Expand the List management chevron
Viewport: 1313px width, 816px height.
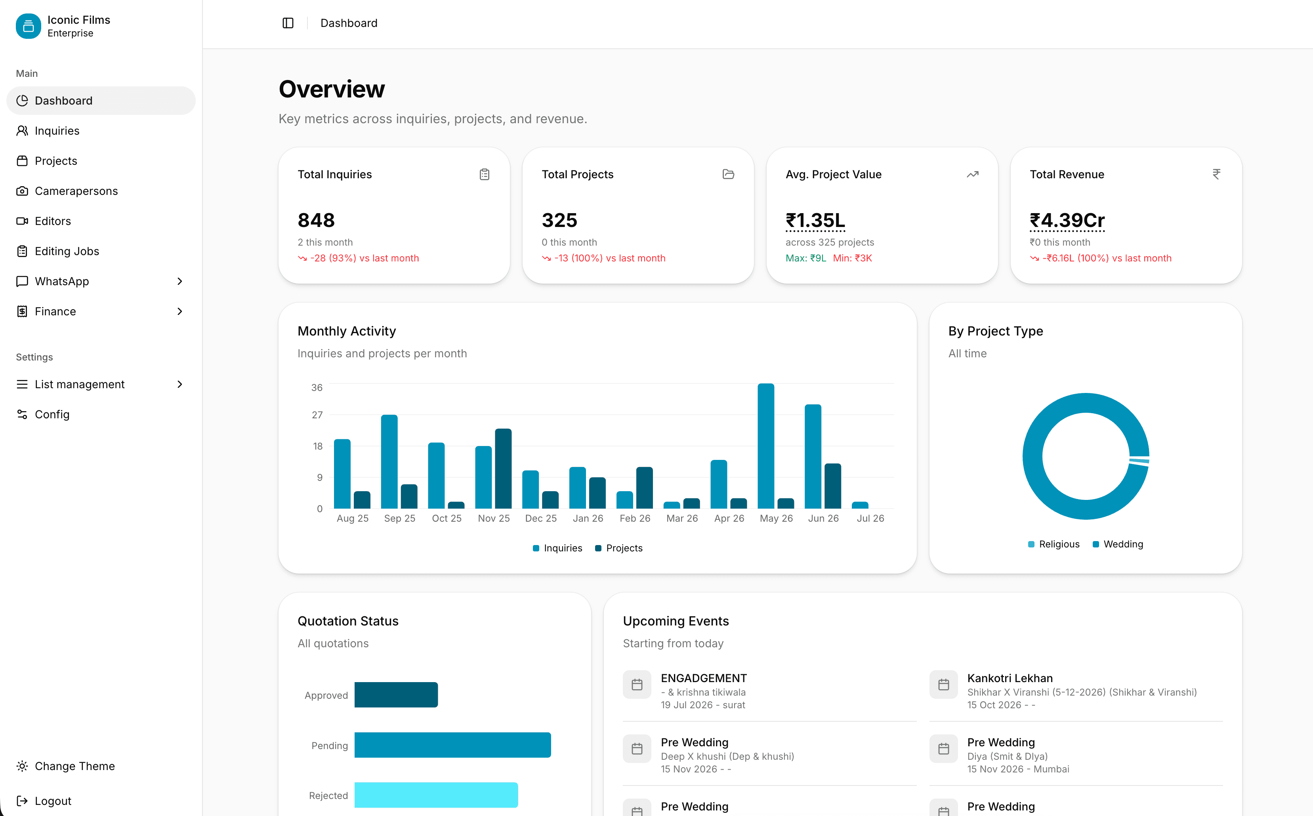click(x=180, y=384)
